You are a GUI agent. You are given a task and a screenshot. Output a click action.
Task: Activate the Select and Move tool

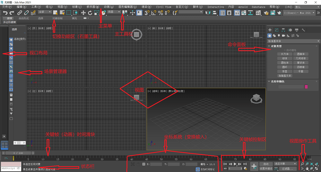(83, 13)
